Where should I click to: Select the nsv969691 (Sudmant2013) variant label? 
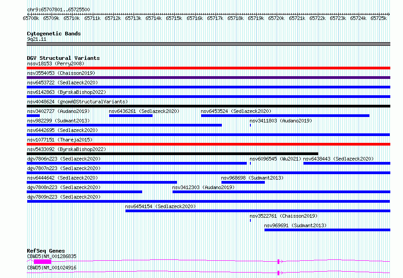point(295,225)
